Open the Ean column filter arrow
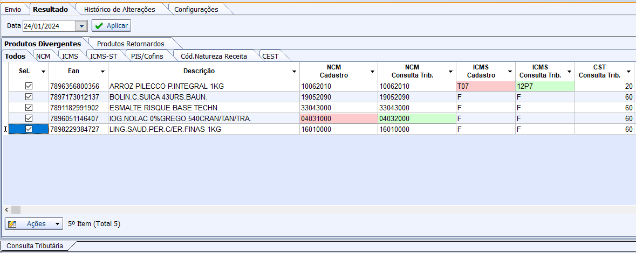Viewport: 636px width, 253px height. (102, 72)
